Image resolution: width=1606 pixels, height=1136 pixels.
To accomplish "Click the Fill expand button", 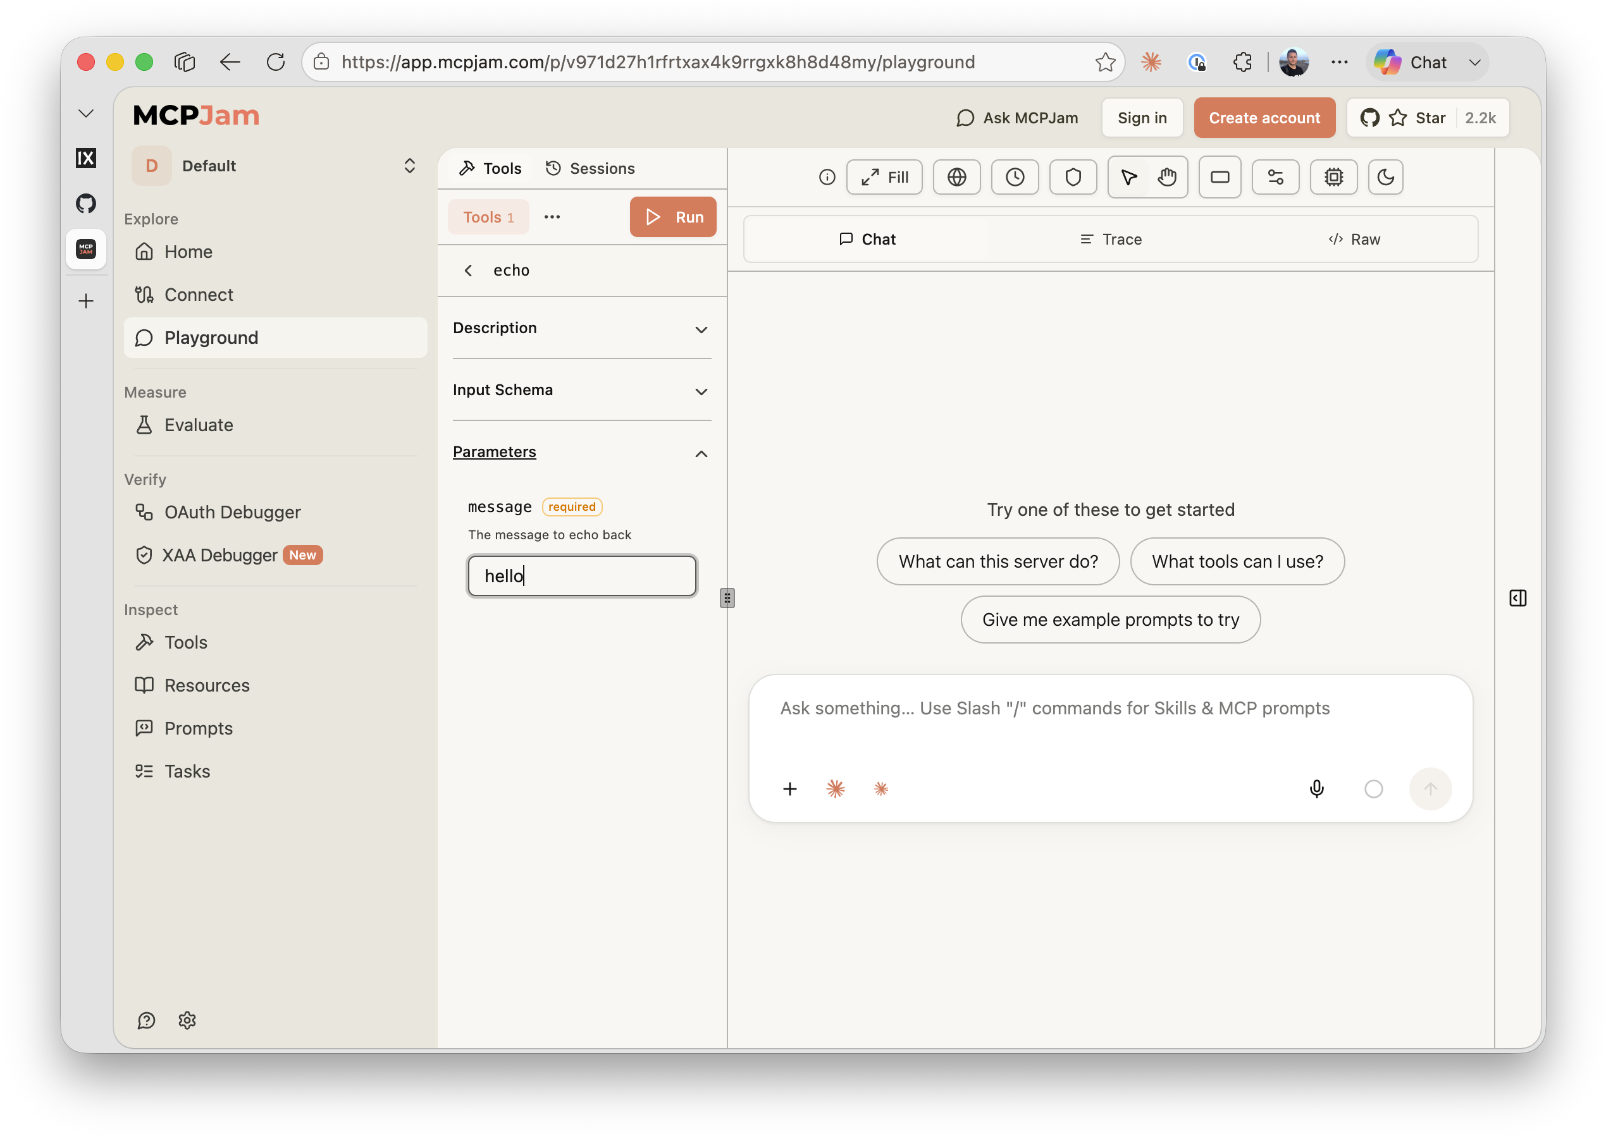I will point(884,177).
